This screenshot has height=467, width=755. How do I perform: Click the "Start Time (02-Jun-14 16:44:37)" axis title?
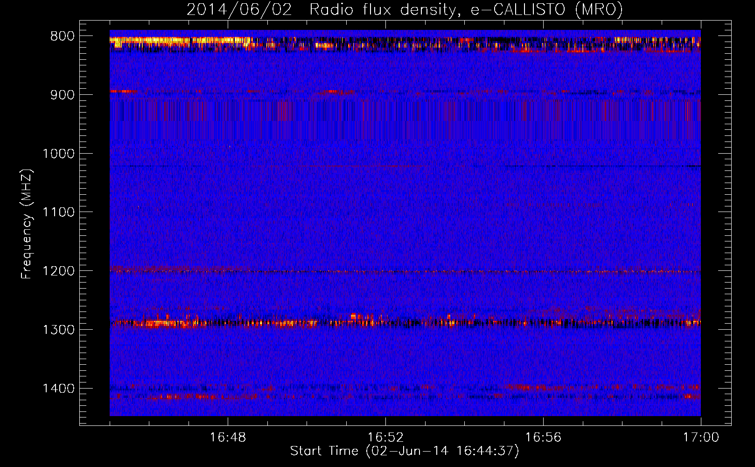tap(405, 451)
